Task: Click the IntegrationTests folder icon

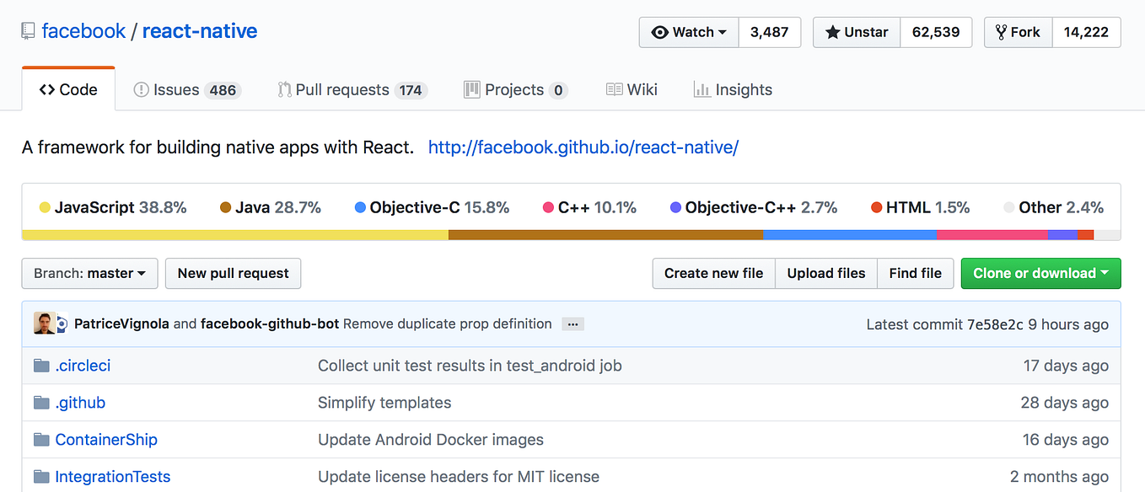Action: [41, 477]
